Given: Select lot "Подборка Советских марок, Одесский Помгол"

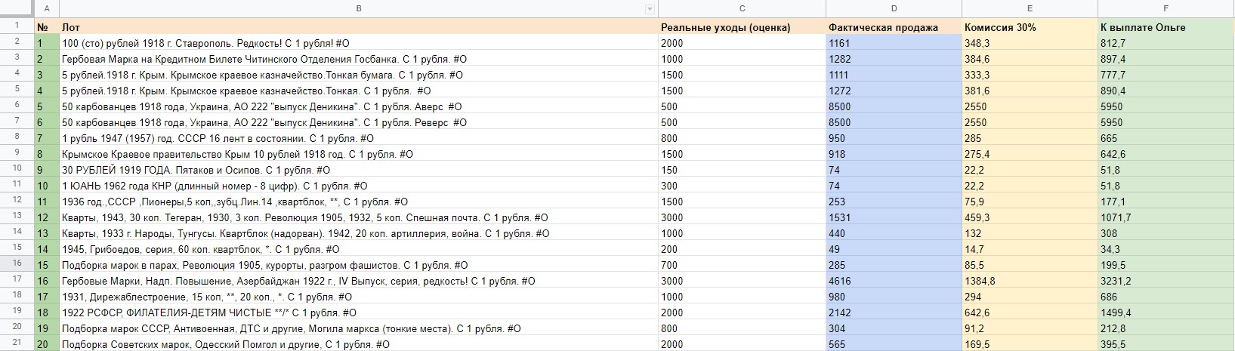Looking at the screenshot, I should (359, 344).
